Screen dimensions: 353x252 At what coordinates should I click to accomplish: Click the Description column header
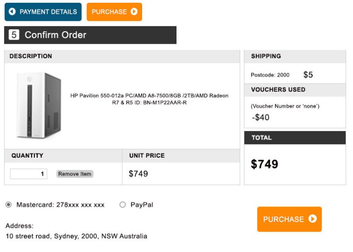(31, 56)
